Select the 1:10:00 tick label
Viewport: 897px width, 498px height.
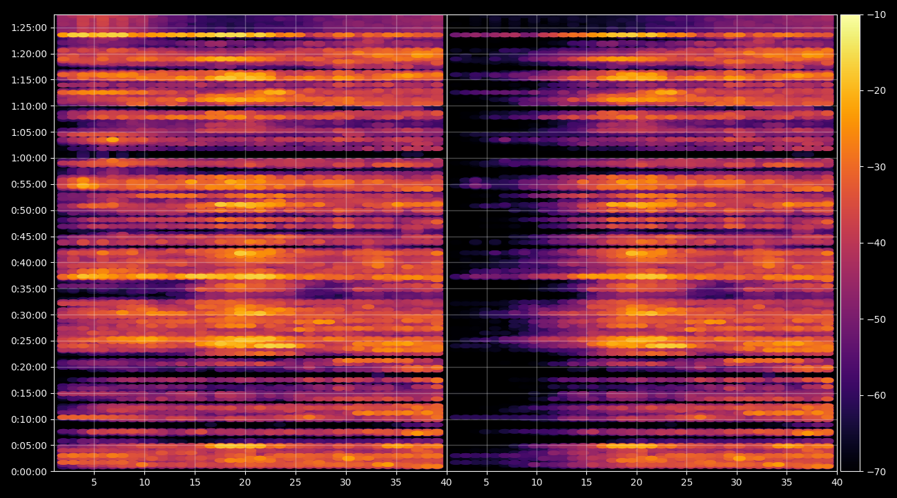[30, 106]
